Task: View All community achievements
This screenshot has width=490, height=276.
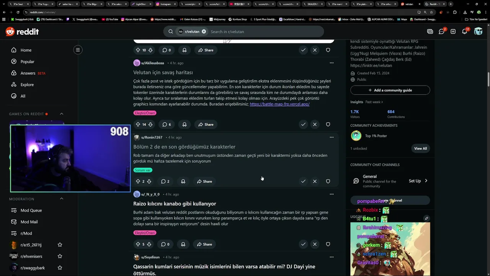Action: pyautogui.click(x=420, y=148)
